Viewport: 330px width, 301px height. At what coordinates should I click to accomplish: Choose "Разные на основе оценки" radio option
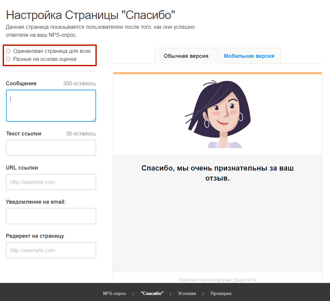point(8,59)
